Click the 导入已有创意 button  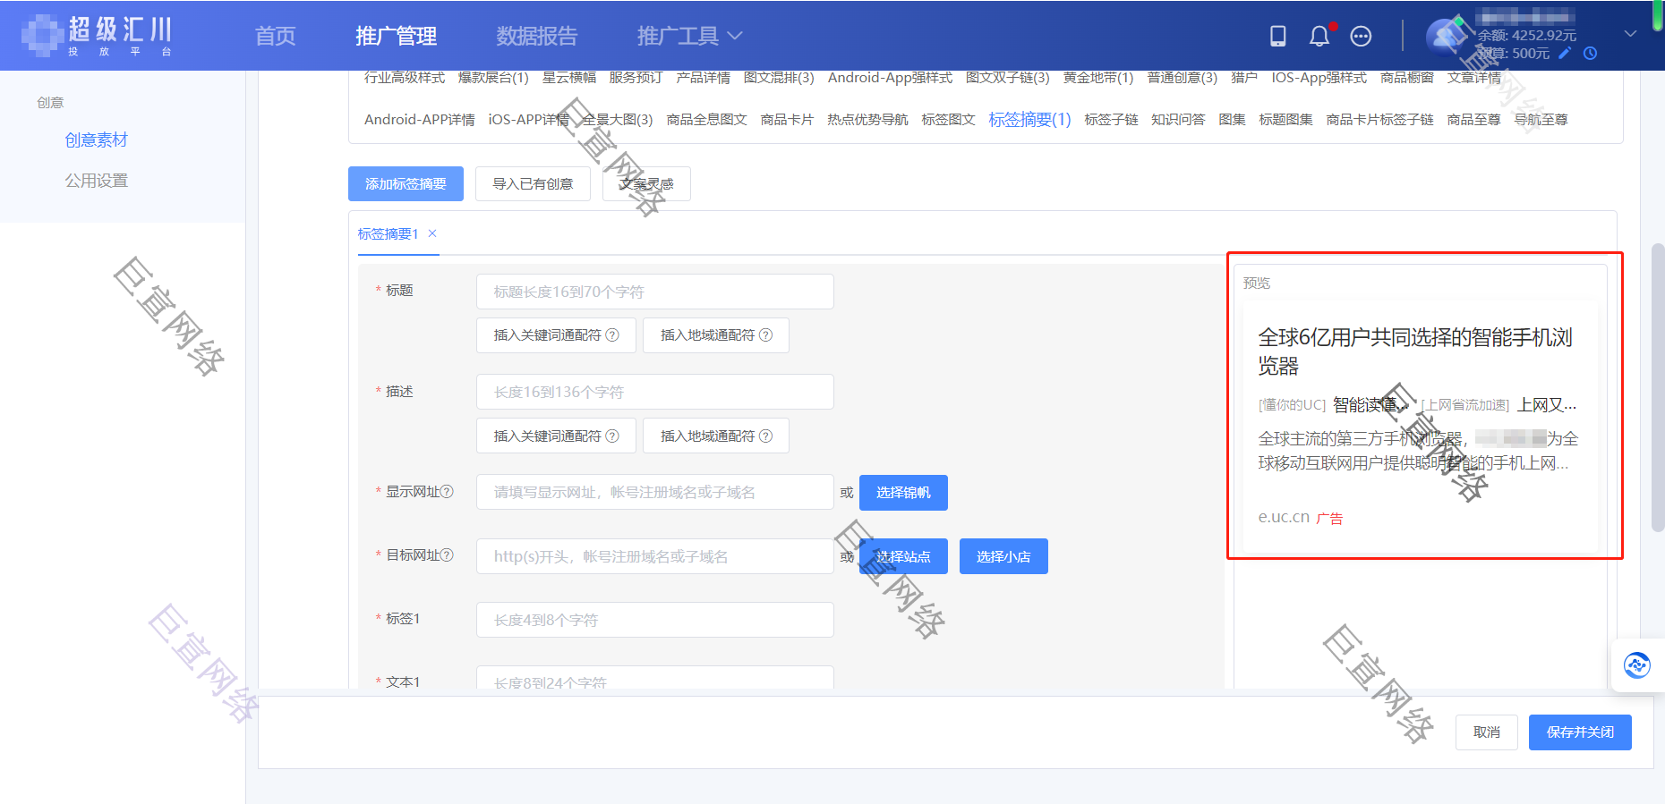pyautogui.click(x=533, y=183)
